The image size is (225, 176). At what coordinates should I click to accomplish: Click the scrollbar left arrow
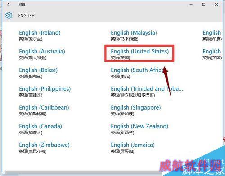point(4,172)
